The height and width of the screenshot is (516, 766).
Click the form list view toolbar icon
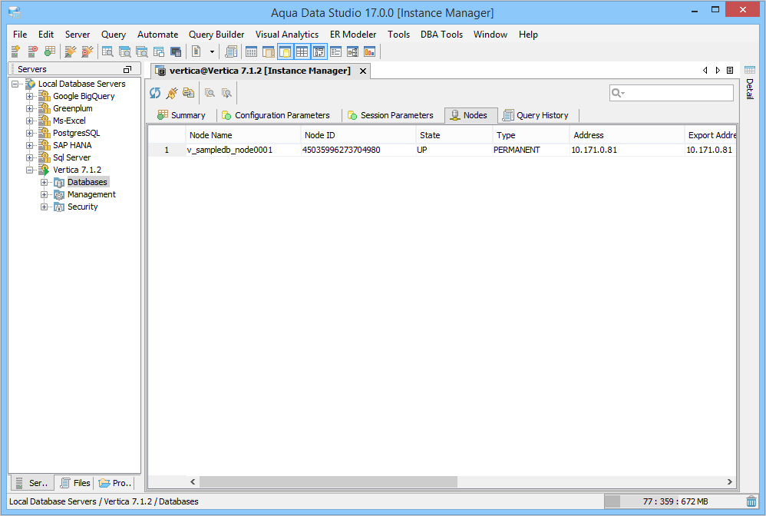point(335,51)
